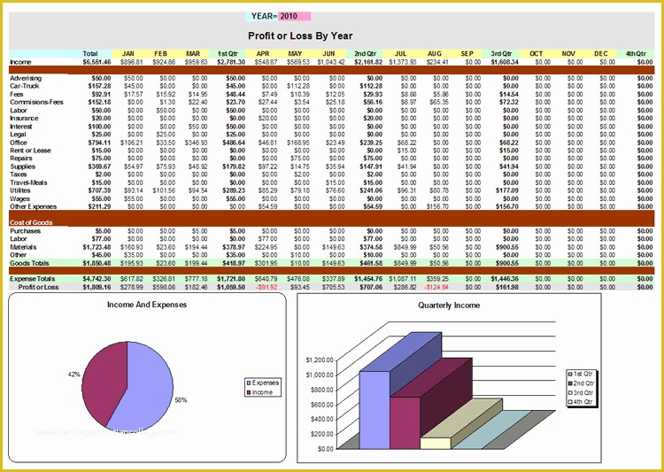Click the Income legend color swatch
This screenshot has width=664, height=472.
(249, 393)
